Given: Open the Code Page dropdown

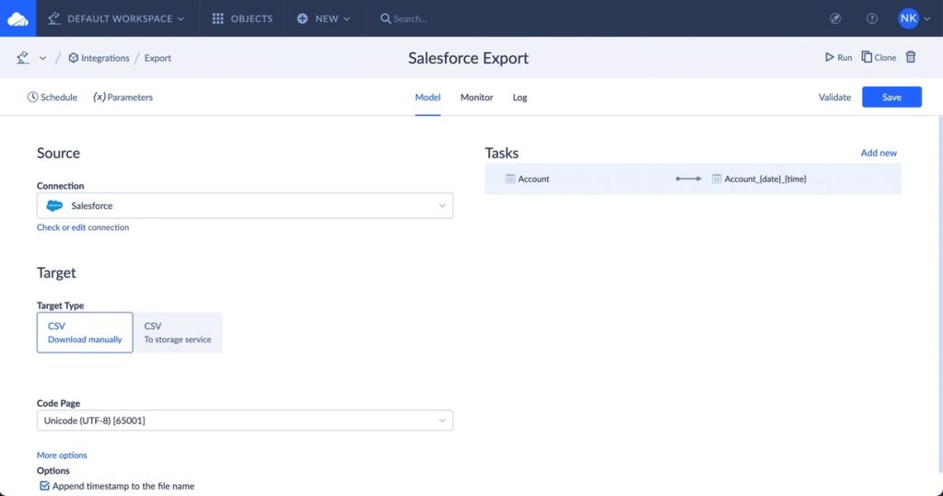Looking at the screenshot, I should coord(245,421).
